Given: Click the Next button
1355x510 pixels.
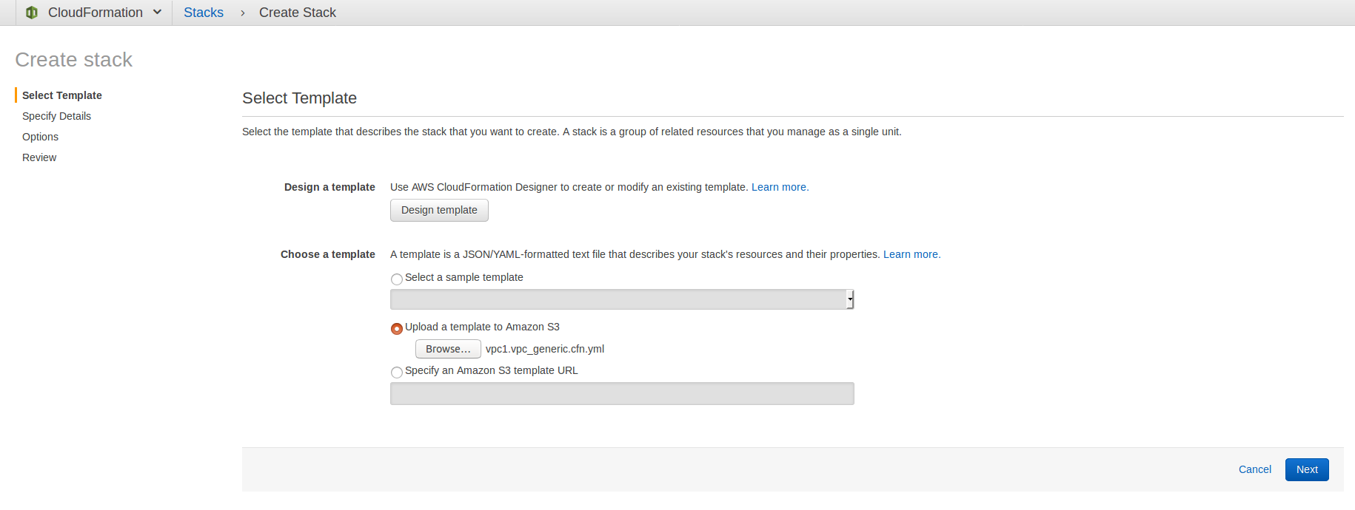Looking at the screenshot, I should 1307,469.
